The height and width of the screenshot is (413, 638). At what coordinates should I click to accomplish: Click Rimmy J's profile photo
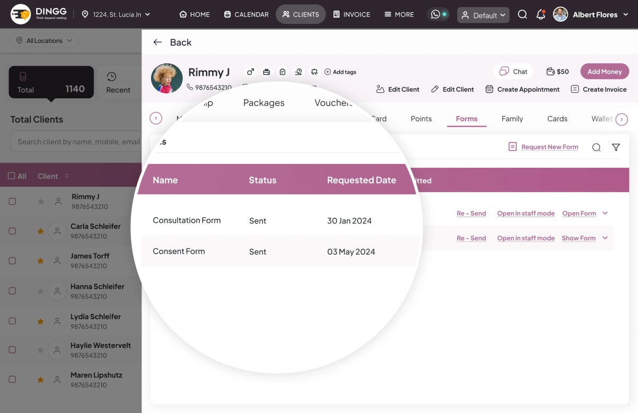coord(167,79)
